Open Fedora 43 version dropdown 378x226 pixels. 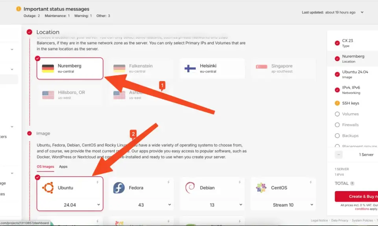pyautogui.click(x=141, y=205)
